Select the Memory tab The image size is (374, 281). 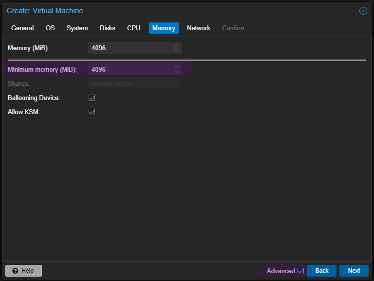tap(164, 28)
